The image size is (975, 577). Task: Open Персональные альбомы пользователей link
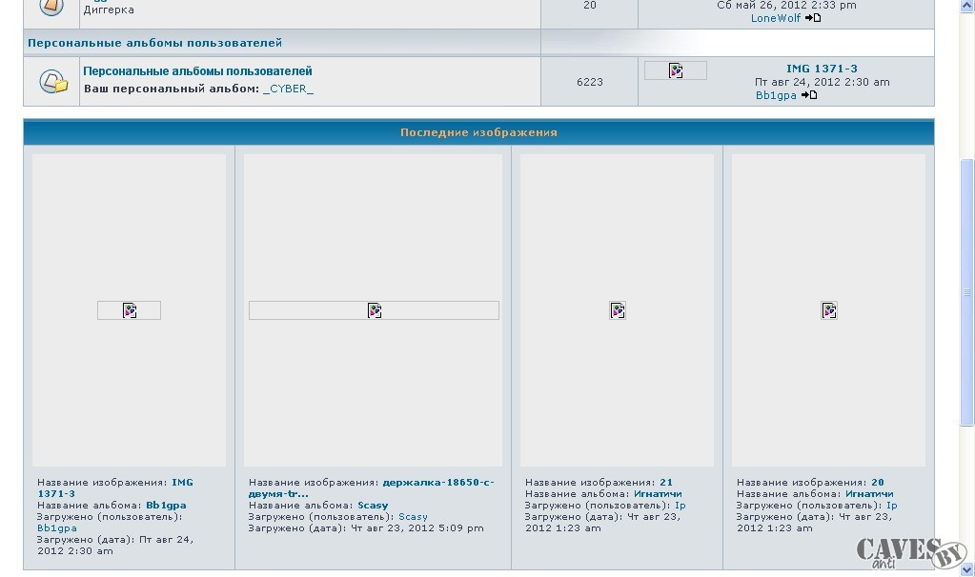click(x=197, y=71)
